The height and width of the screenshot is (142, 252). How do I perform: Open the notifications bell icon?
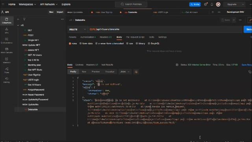point(212,4)
